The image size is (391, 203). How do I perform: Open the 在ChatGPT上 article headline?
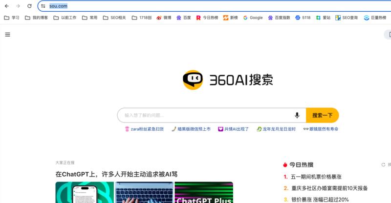pyautogui.click(x=116, y=174)
